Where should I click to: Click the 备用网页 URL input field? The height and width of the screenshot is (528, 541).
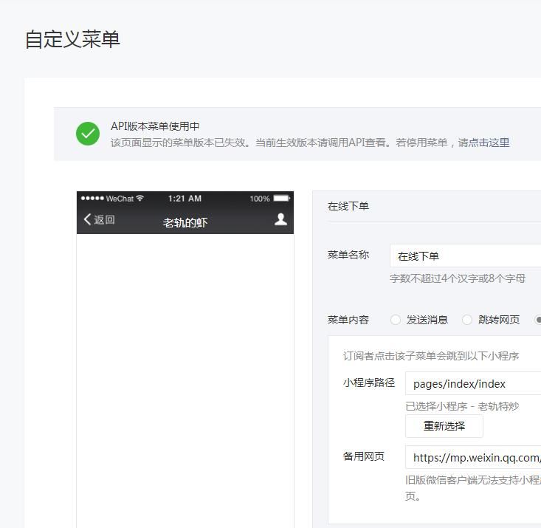(472, 457)
